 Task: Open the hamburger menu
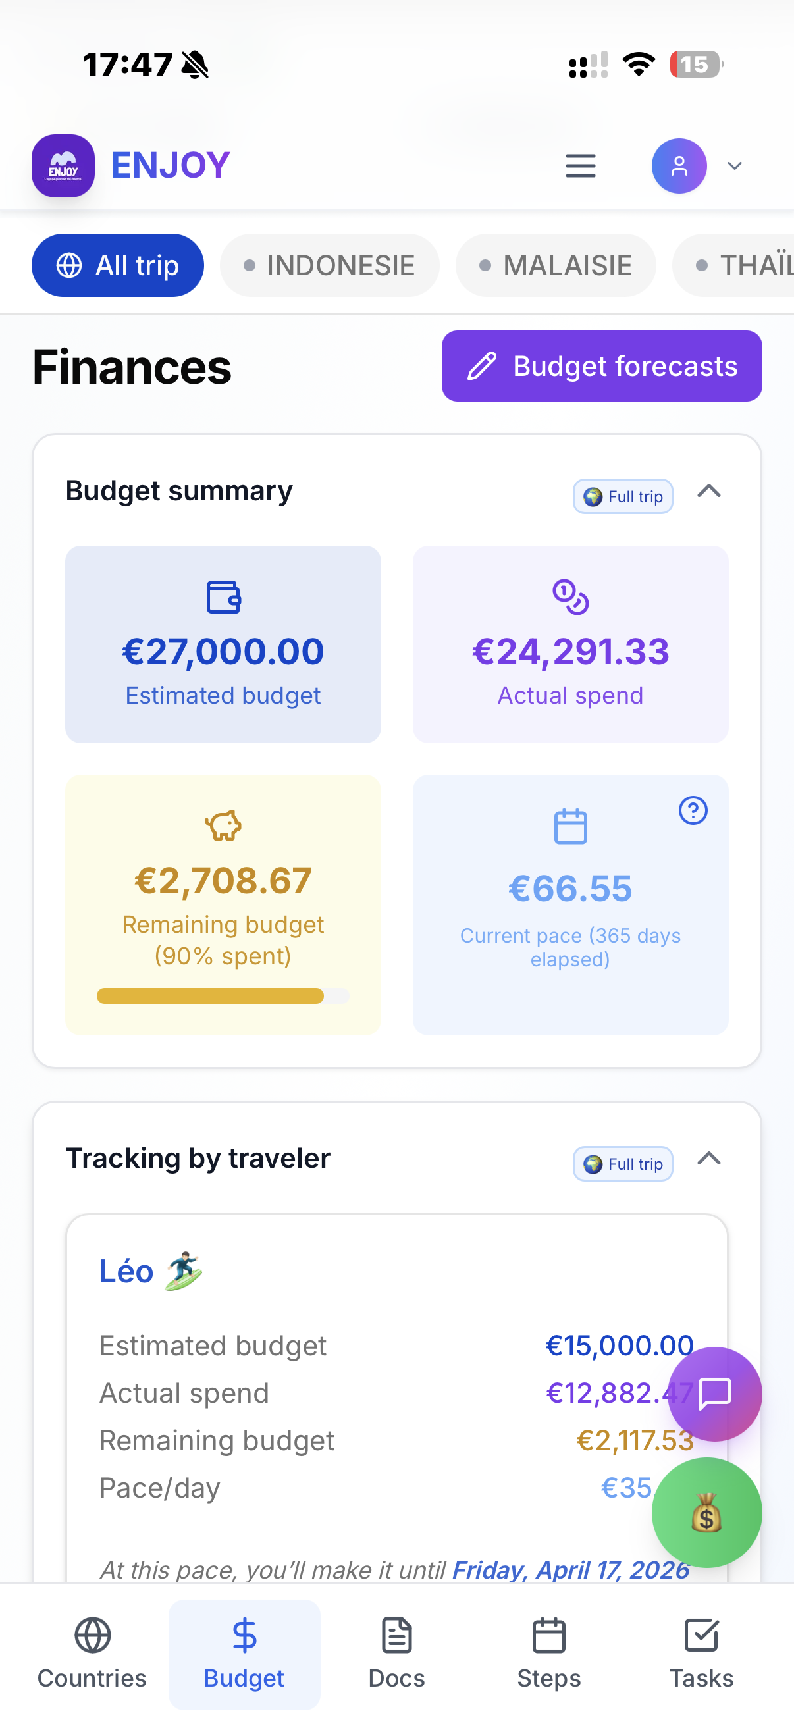click(580, 165)
